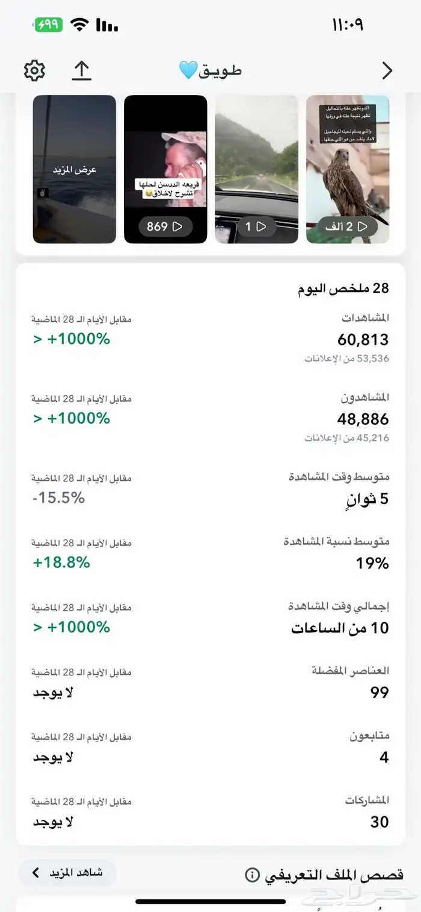421x912 pixels.
Task: Expand the شاهد المزيد button
Action: click(x=67, y=872)
